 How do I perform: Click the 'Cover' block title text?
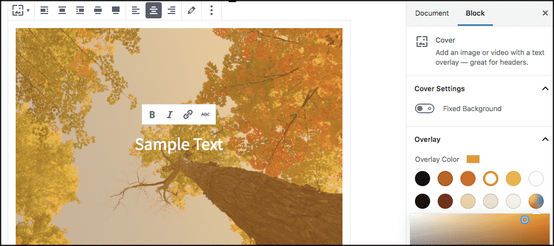pyautogui.click(x=445, y=40)
